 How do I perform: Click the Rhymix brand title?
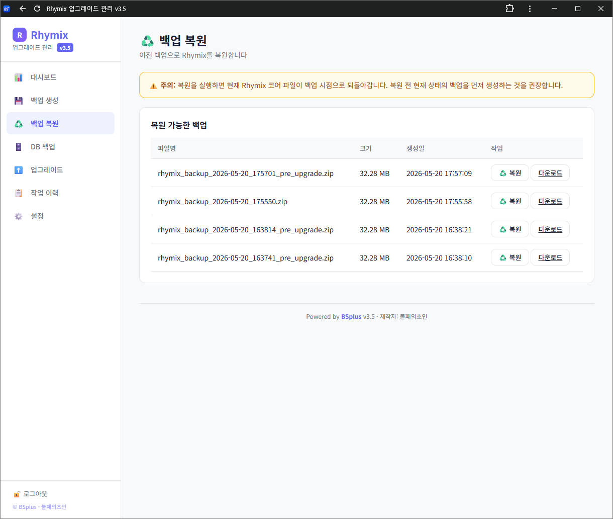(x=49, y=35)
